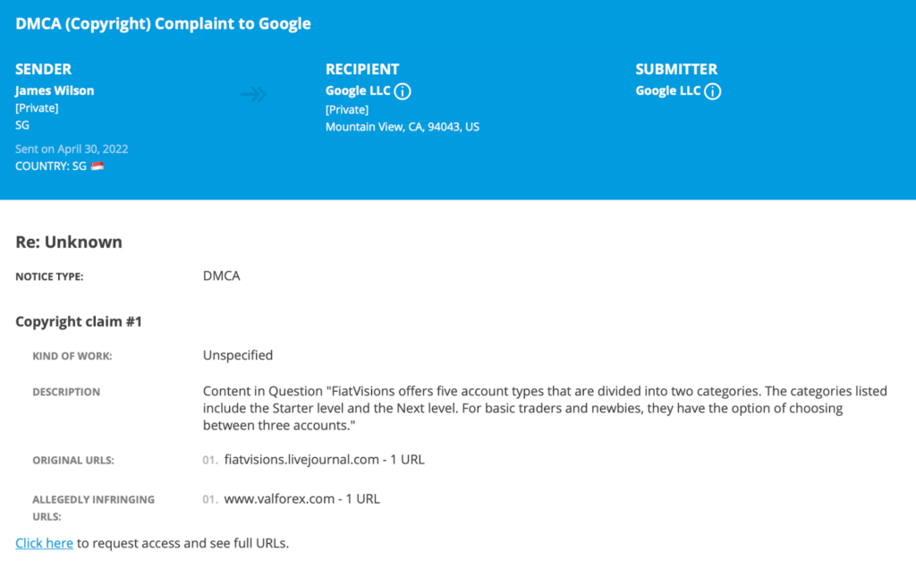Click recipient name Google LLC
This screenshot has height=577, width=916.
[x=358, y=90]
